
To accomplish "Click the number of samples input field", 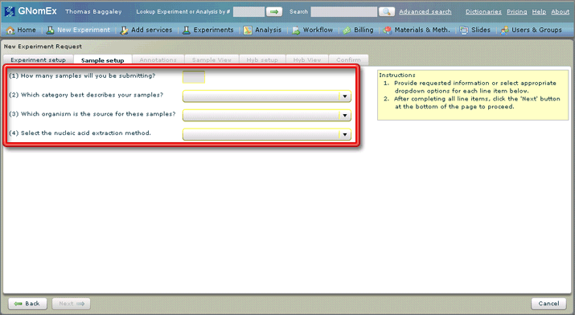I will point(194,77).
